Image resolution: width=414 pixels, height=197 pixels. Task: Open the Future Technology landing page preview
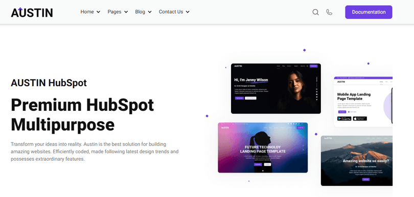click(263, 147)
